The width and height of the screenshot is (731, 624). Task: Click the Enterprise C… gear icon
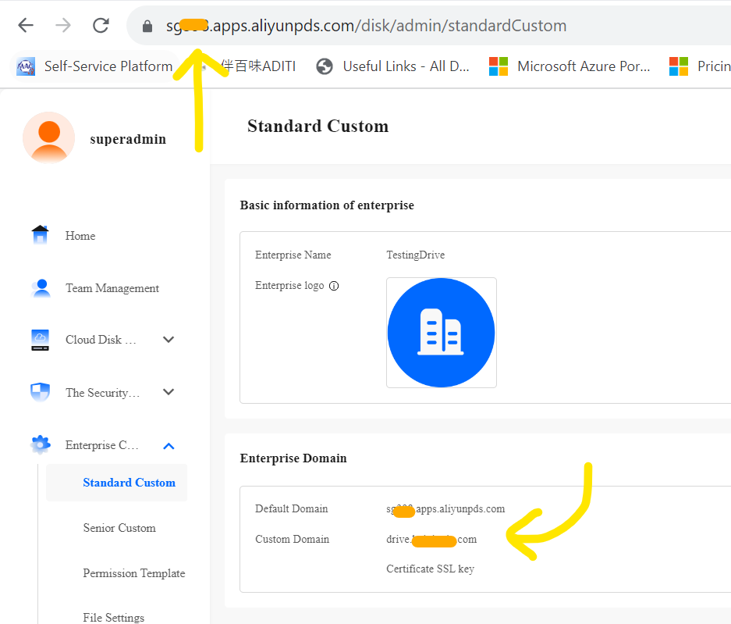point(41,445)
